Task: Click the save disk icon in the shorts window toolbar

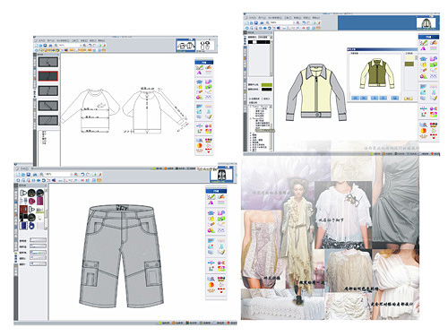Action: tap(29, 174)
